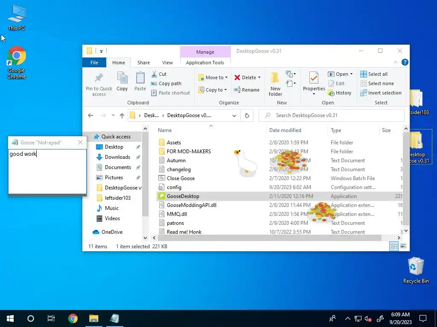
Task: Open Google Chrome desktop shortcut
Action: (17, 63)
